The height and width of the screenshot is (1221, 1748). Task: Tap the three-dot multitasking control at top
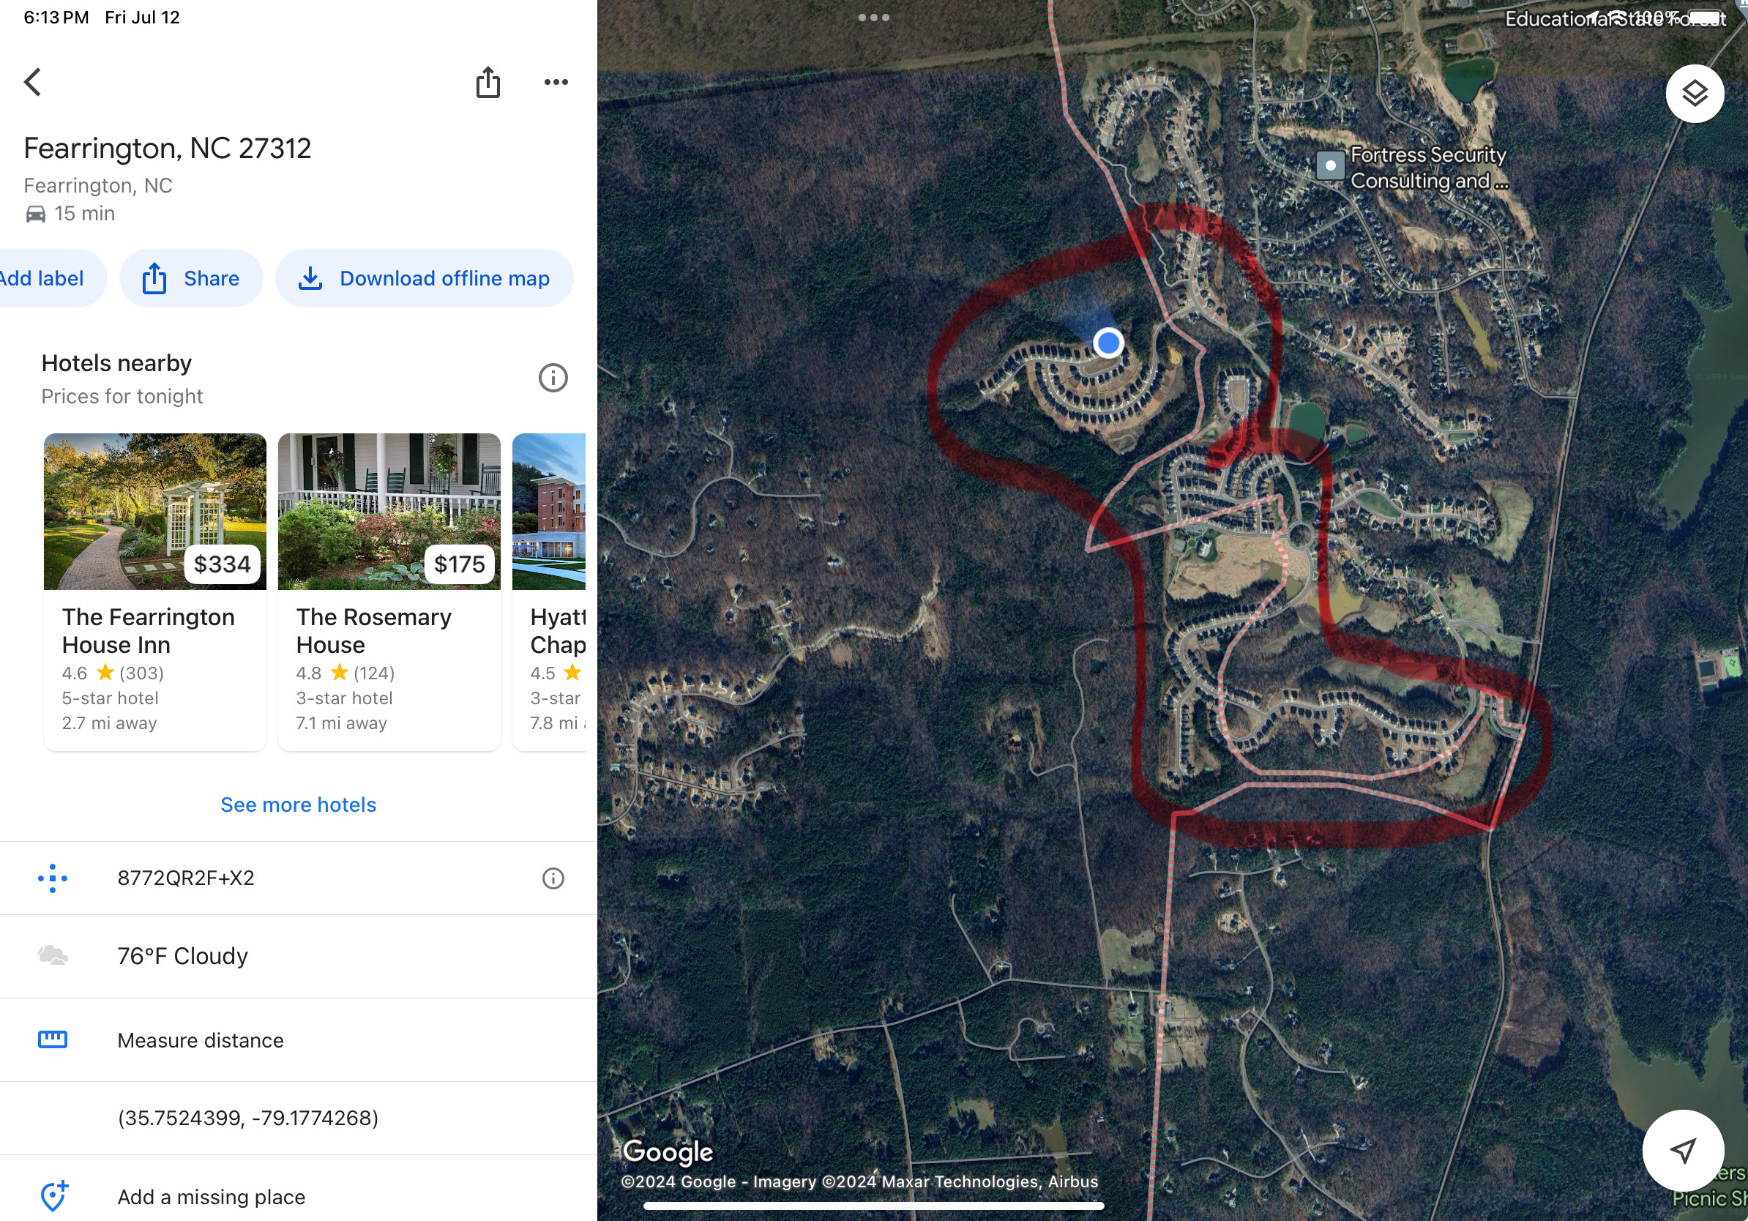[x=873, y=17]
